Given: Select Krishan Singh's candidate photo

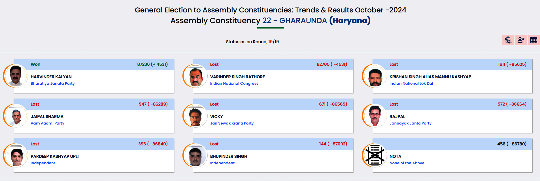Looking at the screenshot, I should [375, 76].
